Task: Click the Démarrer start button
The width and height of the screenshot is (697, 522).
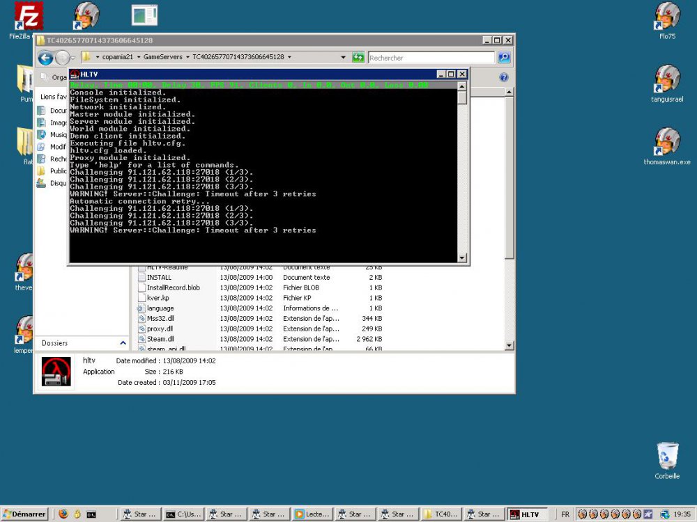Action: tap(24, 514)
